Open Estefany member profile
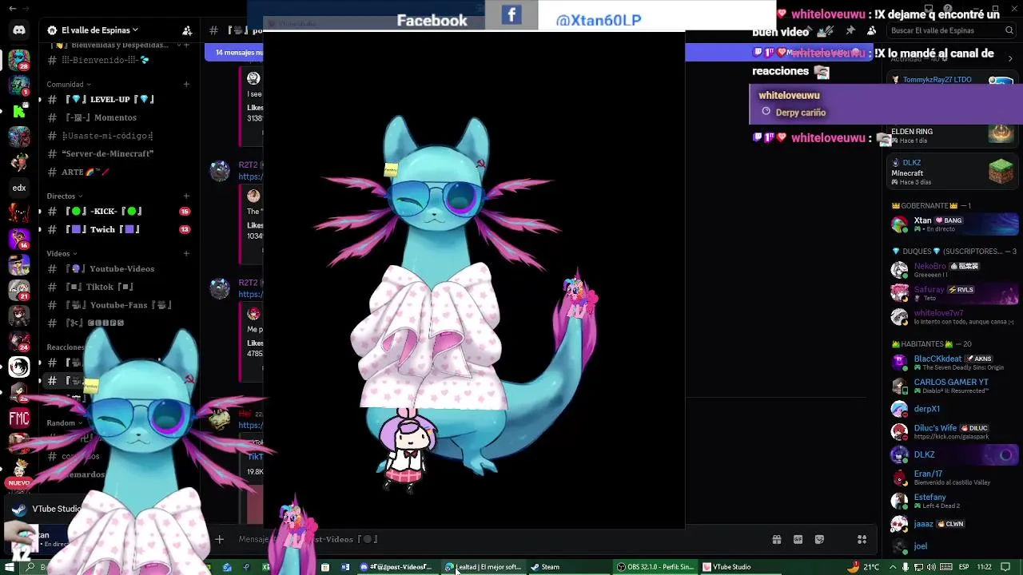The width and height of the screenshot is (1023, 575). tap(952, 501)
